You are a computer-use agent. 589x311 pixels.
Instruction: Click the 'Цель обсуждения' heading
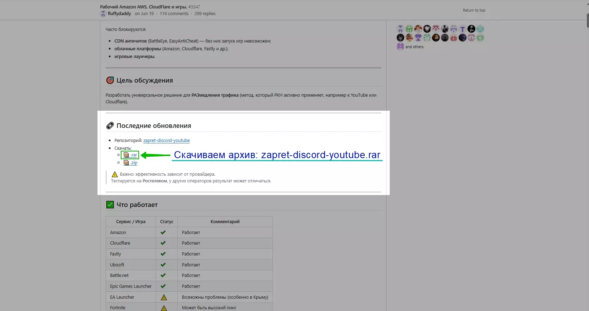point(145,80)
